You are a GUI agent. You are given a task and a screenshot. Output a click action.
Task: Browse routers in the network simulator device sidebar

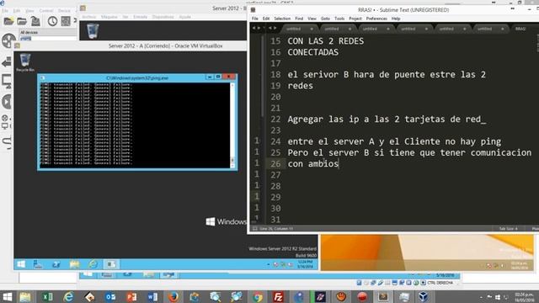point(8,41)
